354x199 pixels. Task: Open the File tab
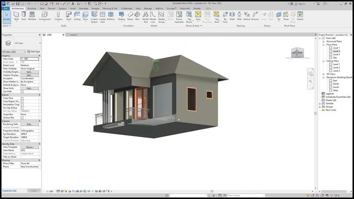(x=6, y=9)
